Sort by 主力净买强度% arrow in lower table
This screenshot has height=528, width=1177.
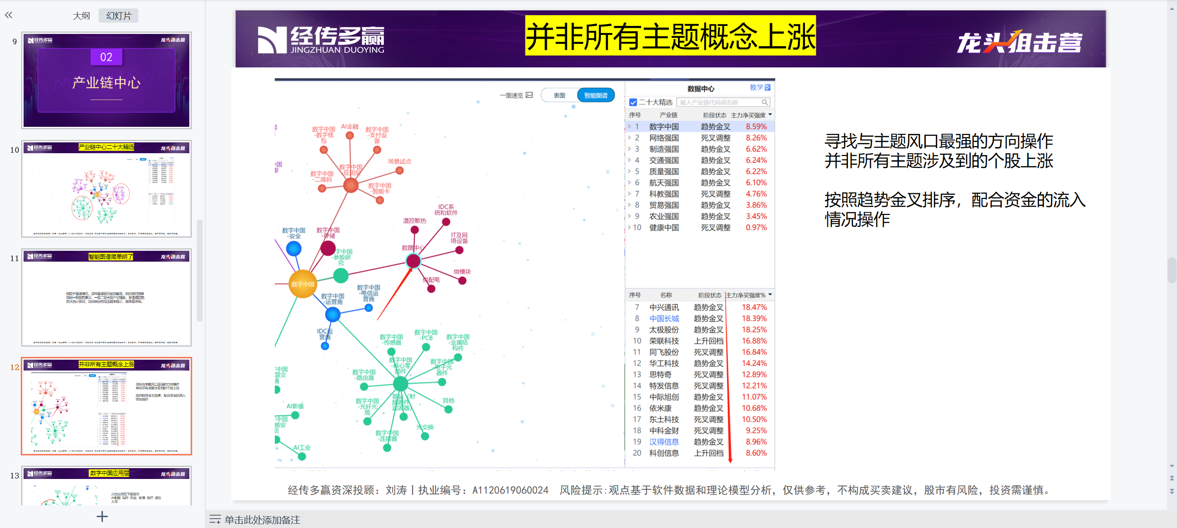click(770, 295)
